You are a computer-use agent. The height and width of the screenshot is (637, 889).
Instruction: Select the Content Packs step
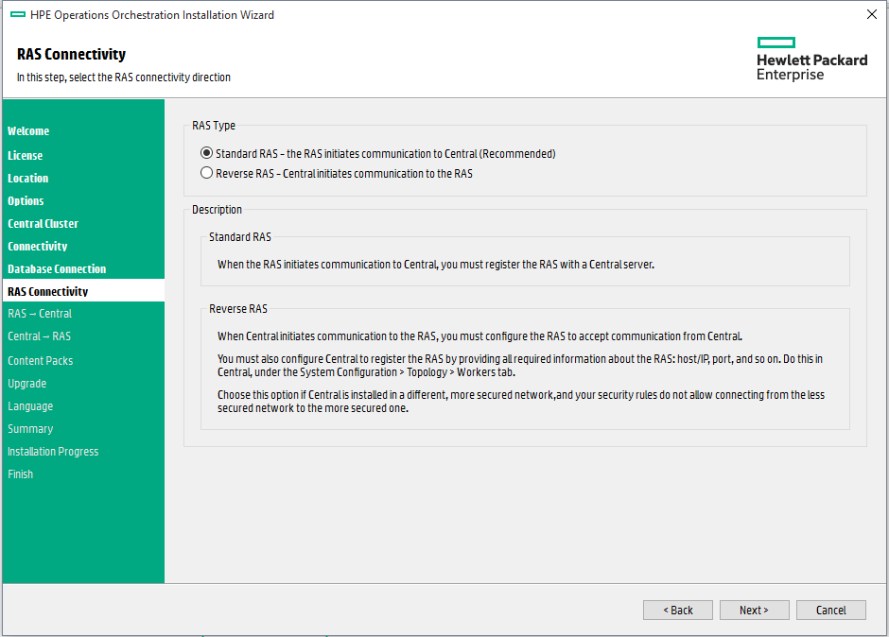(x=41, y=360)
